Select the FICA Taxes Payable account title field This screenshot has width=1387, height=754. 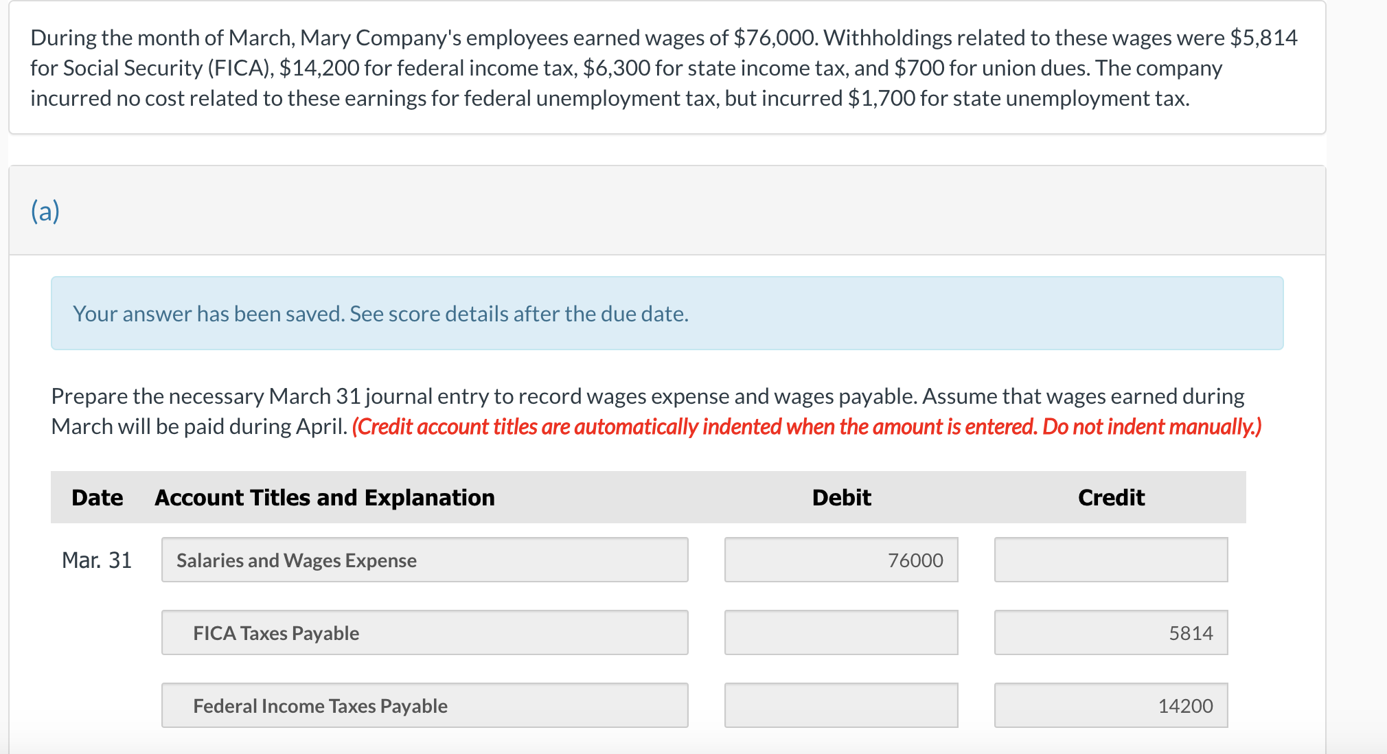pos(424,632)
